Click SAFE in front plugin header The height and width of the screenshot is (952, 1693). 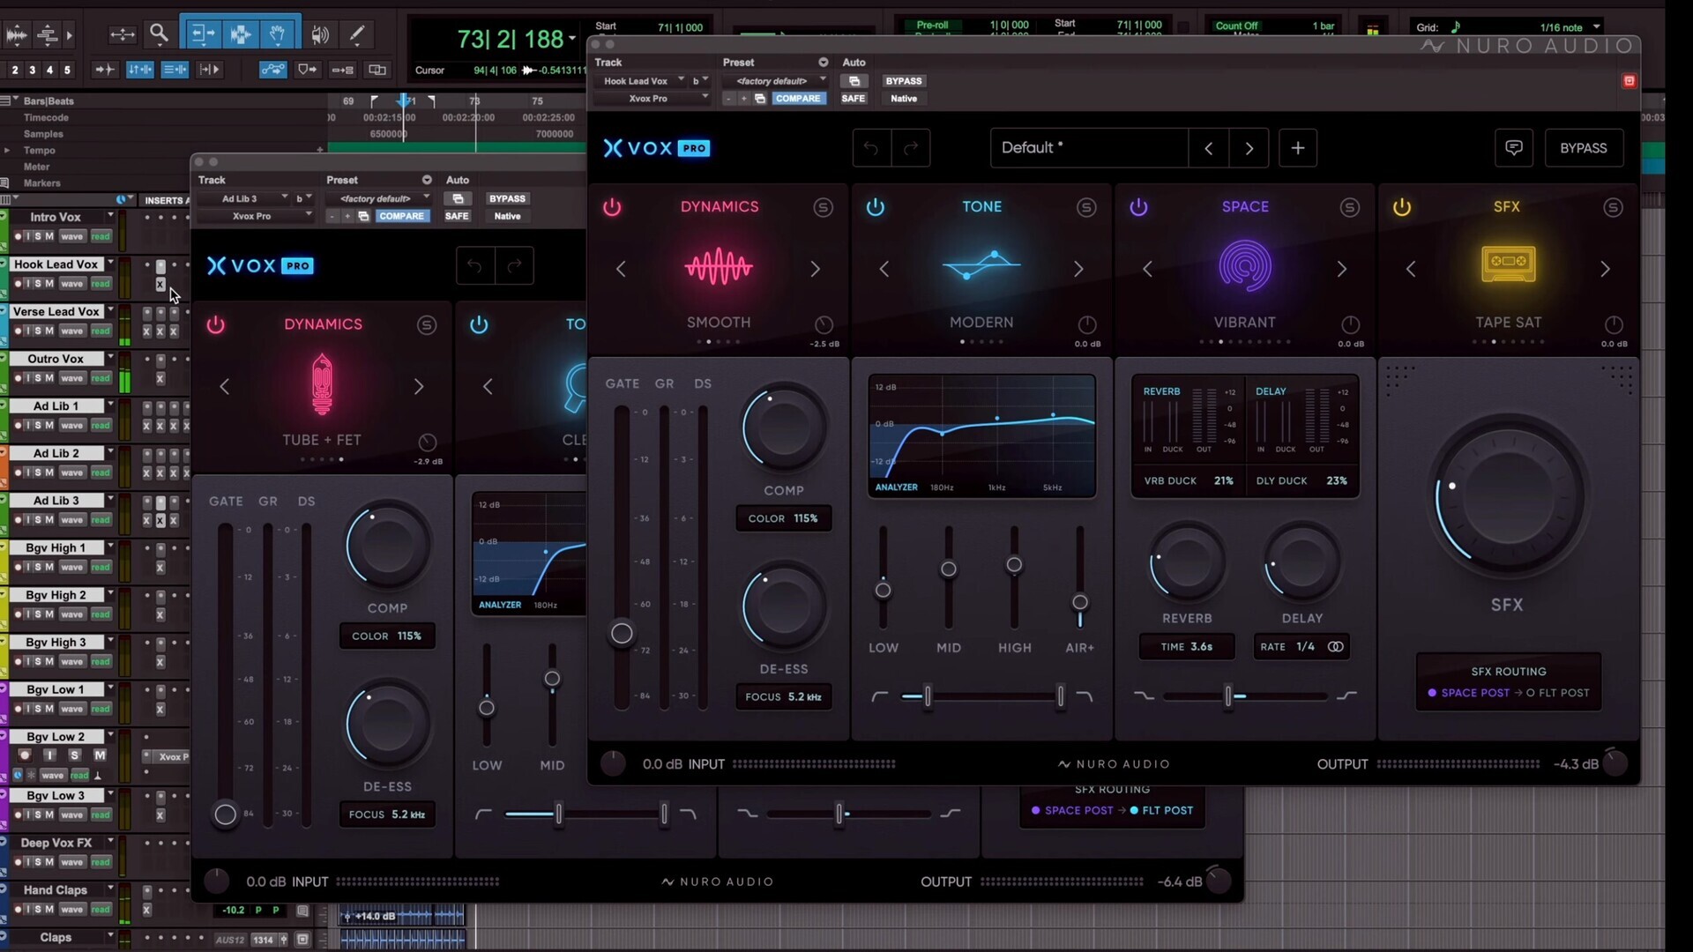[853, 99]
